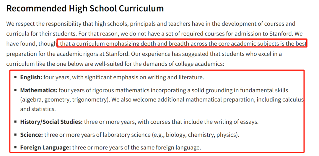Click 'the same foreign language' text

point(165,148)
